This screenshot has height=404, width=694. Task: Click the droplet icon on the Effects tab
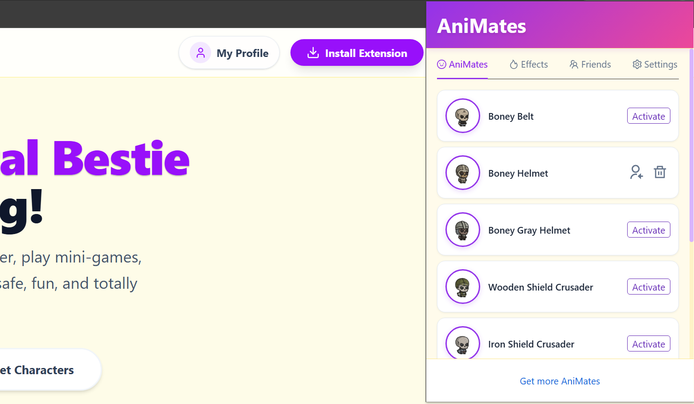513,64
